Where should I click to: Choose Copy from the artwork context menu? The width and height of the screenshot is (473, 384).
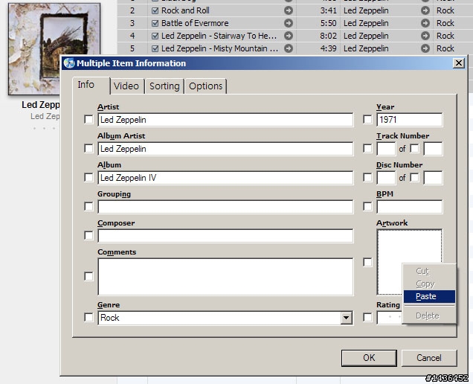point(429,284)
